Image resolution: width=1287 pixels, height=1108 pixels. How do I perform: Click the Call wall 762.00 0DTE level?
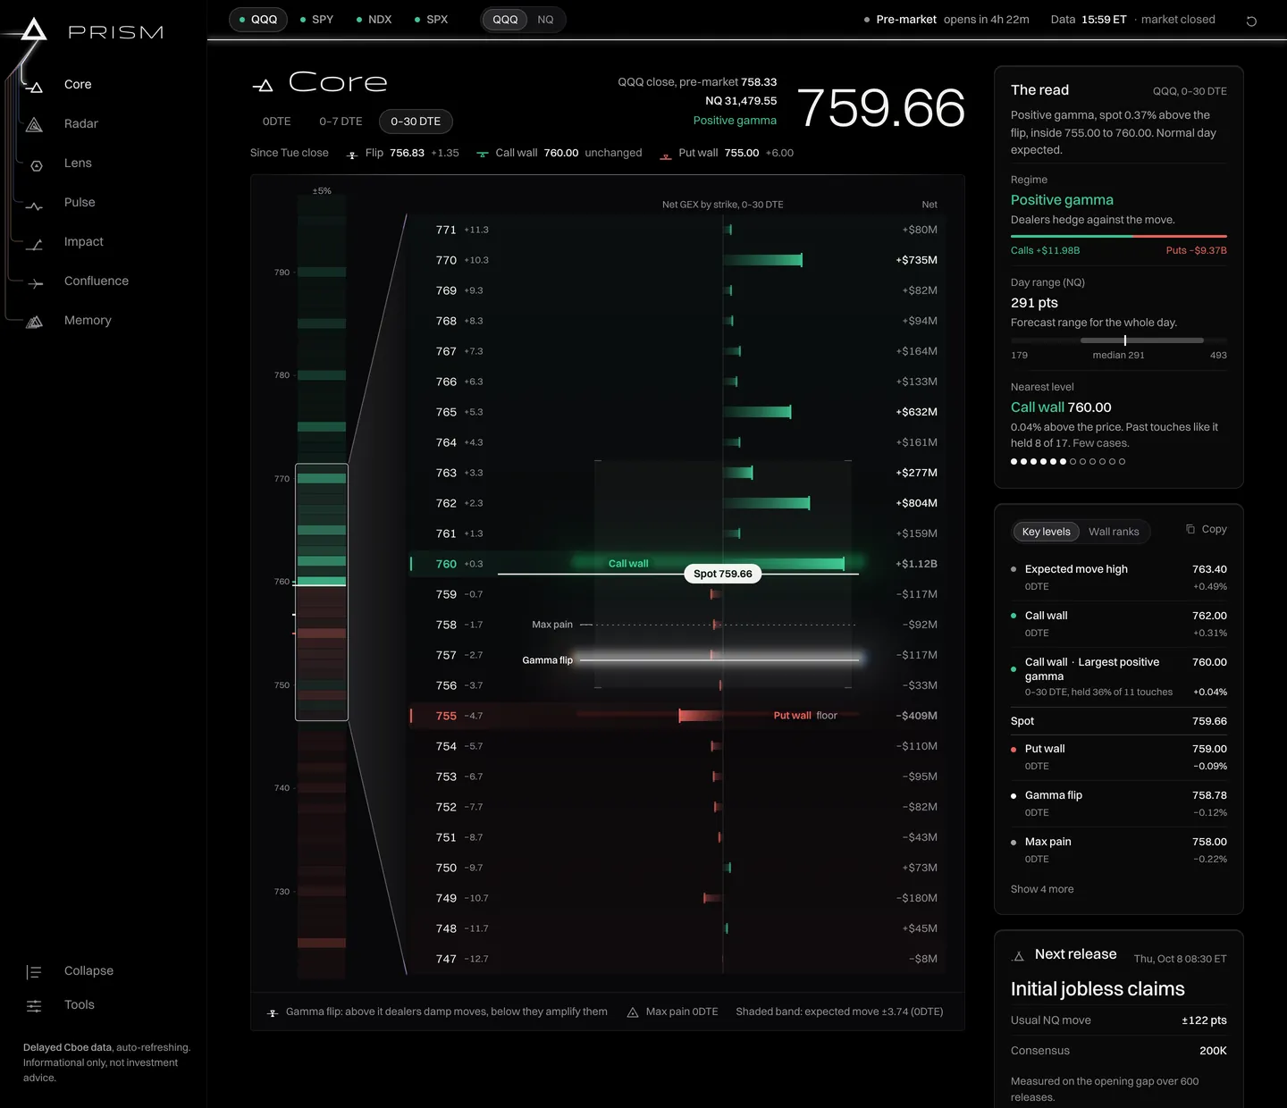[1119, 624]
